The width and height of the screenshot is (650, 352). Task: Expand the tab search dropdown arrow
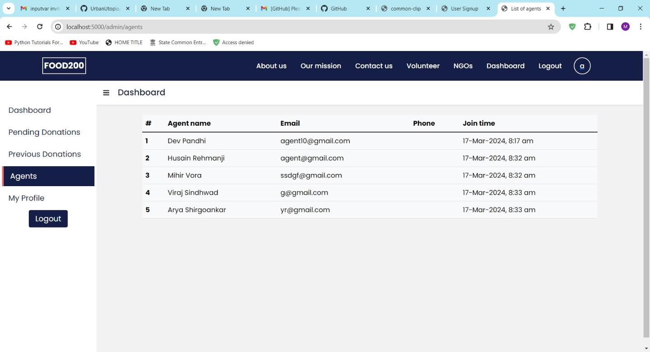[x=8, y=9]
